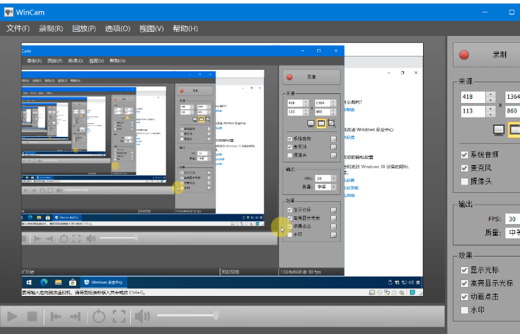Jump to start in the main playback bar
Viewport: 520px width, 334px height.
tap(55, 317)
